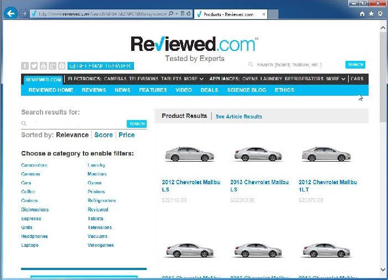Open the Facebook social icon
388x280 pixels.
[25, 66]
